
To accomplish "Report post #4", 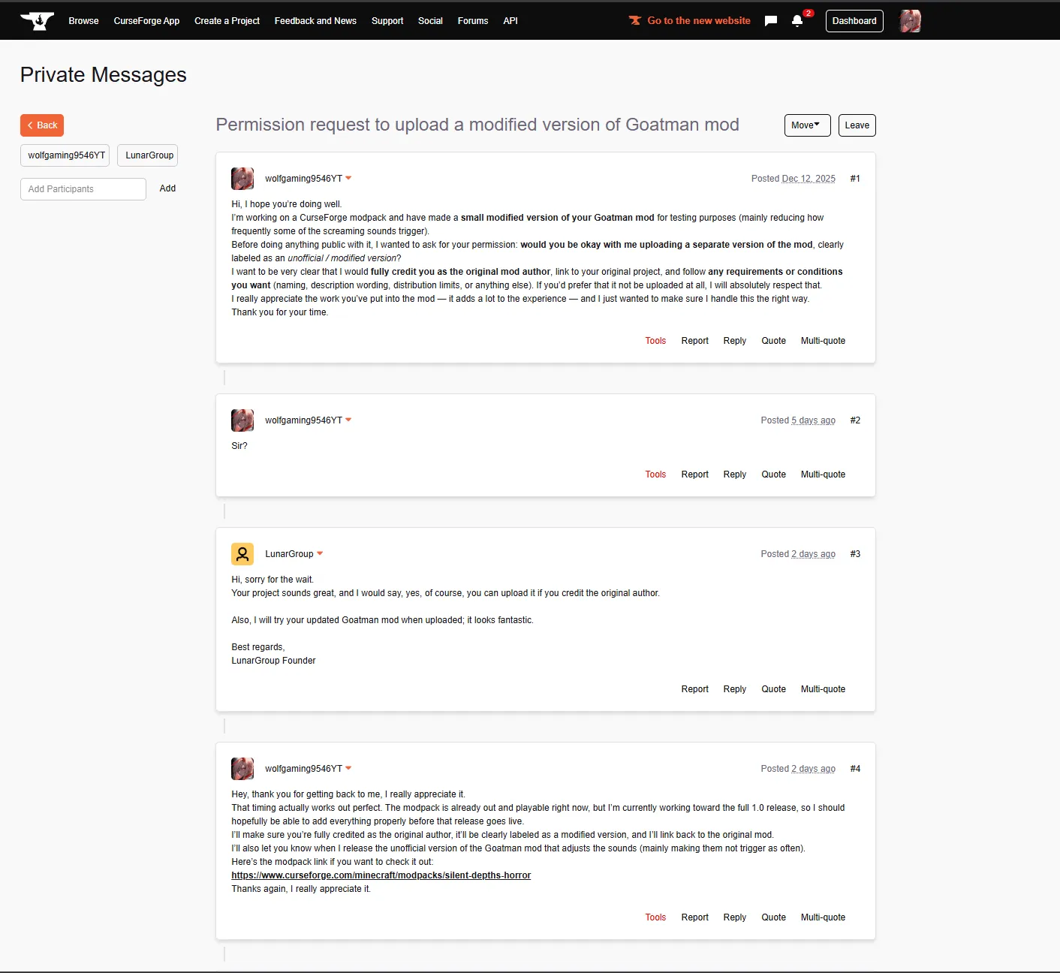I will tap(695, 917).
